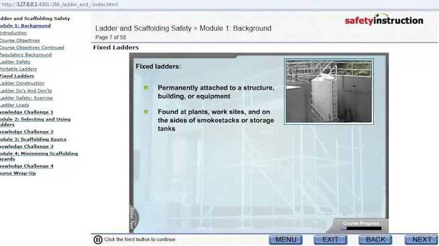Screen dimensions: 439x246
Task: Open Module 2: Selecting and Using Ladders
Action: [x=35, y=122]
